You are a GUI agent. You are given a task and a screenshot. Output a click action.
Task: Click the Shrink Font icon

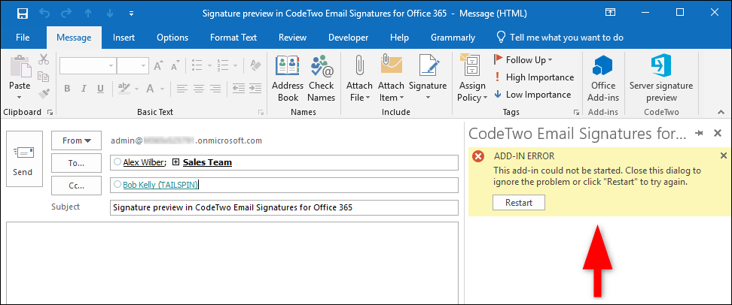pyautogui.click(x=175, y=65)
